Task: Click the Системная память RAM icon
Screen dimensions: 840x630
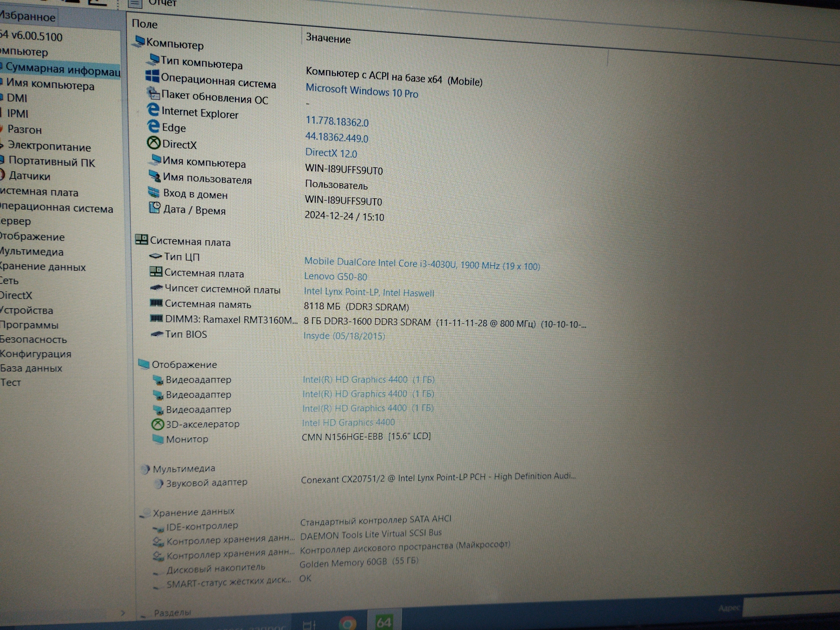Action: click(x=156, y=302)
